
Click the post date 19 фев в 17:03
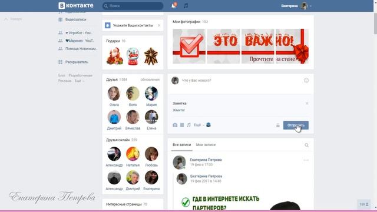click(x=201, y=165)
